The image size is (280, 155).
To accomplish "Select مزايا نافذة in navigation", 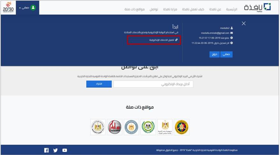I will pos(170,9).
